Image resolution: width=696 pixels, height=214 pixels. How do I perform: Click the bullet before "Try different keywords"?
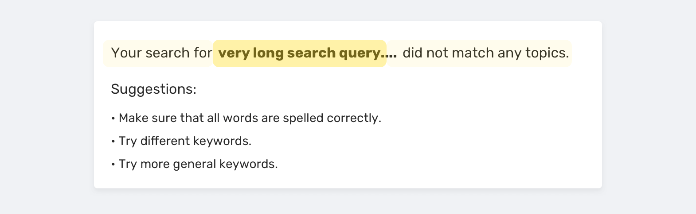click(x=113, y=141)
